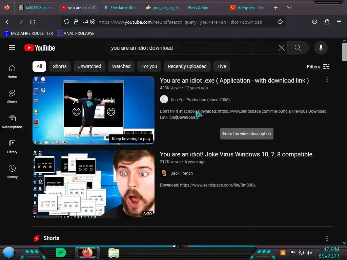Close the 'you are an id' YouTube tab
The height and width of the screenshot is (260, 347).
pos(94,7)
